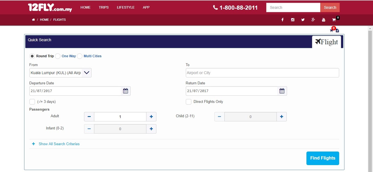Open the YouTube icon
This screenshot has width=373, height=172.
click(323, 20)
